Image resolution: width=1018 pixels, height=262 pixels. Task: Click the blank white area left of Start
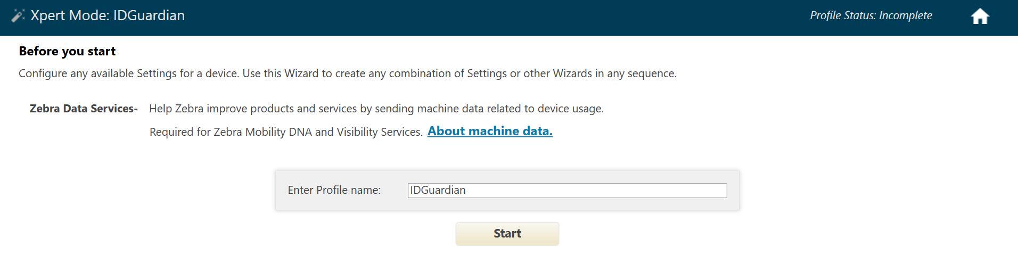pyautogui.click(x=266, y=234)
